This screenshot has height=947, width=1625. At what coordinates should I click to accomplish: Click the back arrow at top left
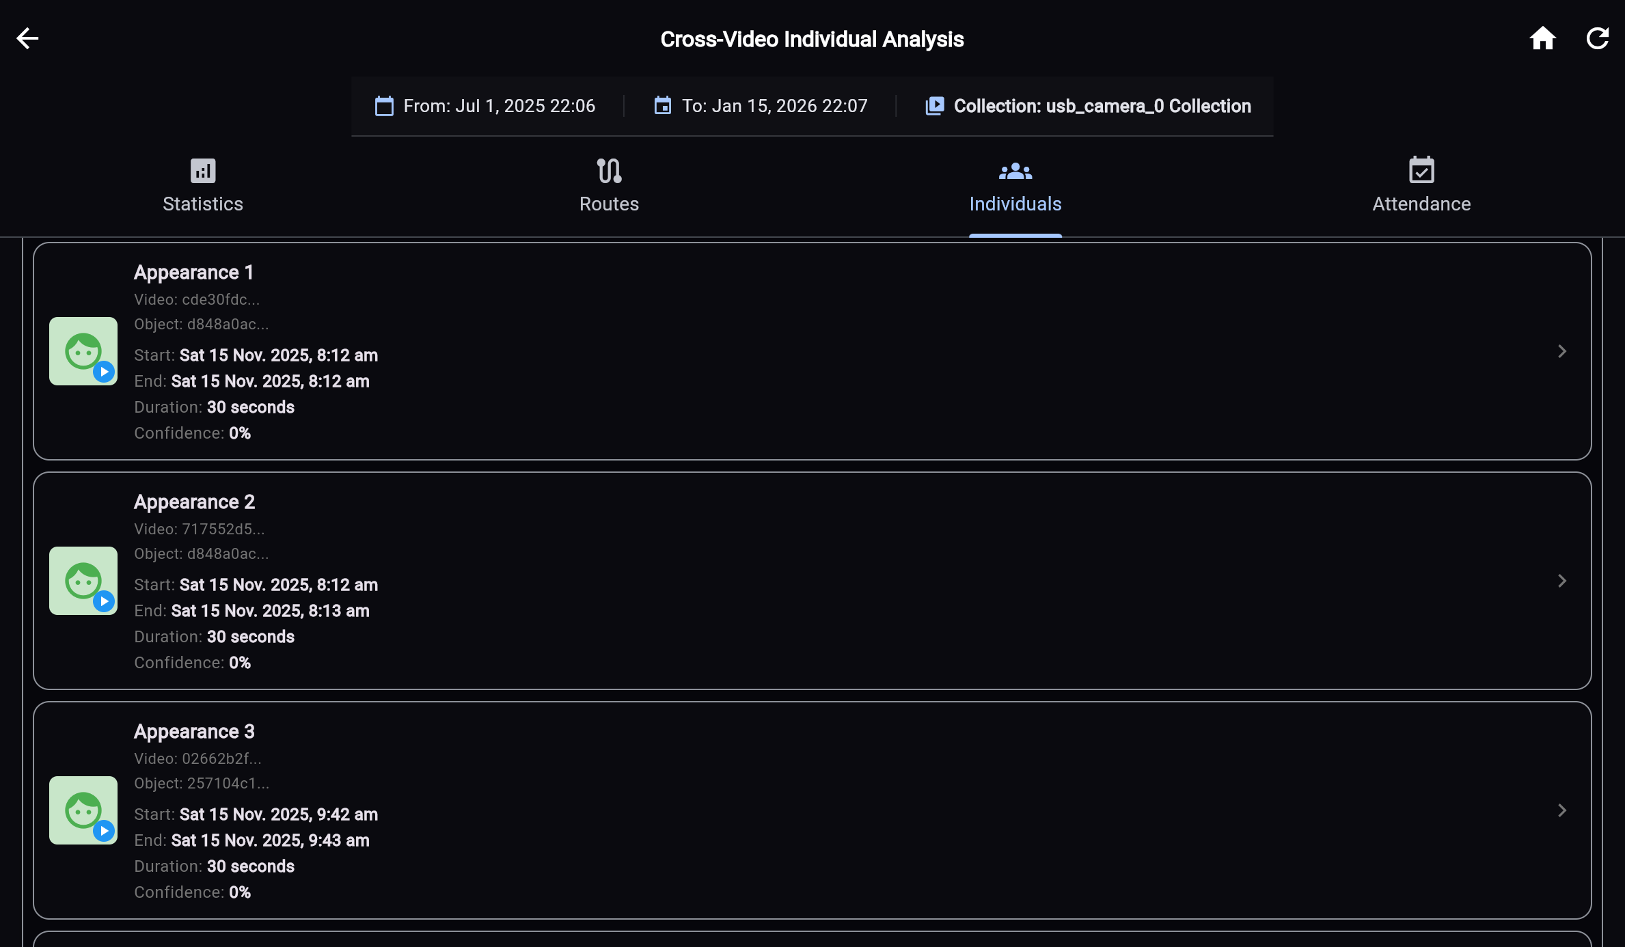click(x=27, y=38)
